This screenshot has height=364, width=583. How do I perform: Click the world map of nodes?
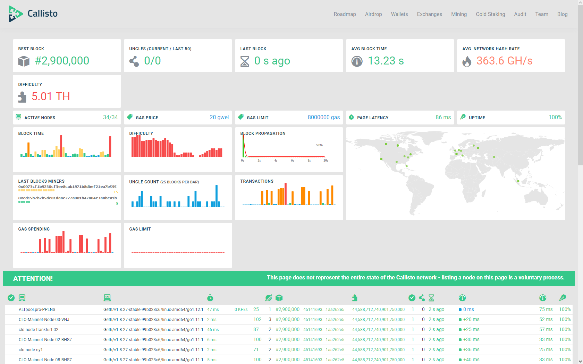(455, 174)
